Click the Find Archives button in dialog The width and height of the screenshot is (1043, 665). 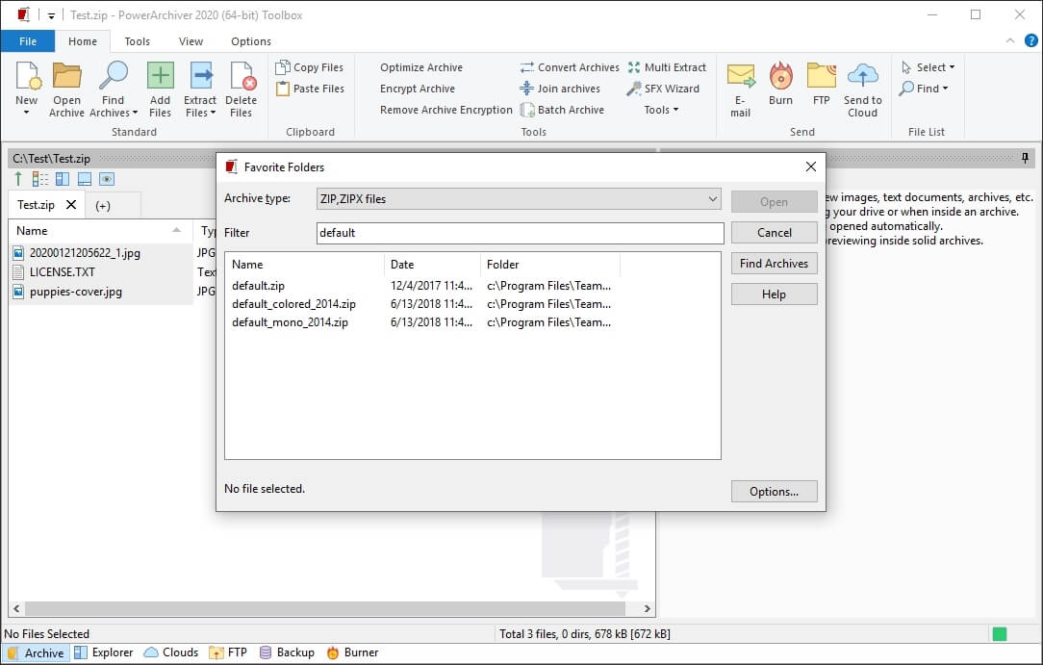click(x=774, y=264)
